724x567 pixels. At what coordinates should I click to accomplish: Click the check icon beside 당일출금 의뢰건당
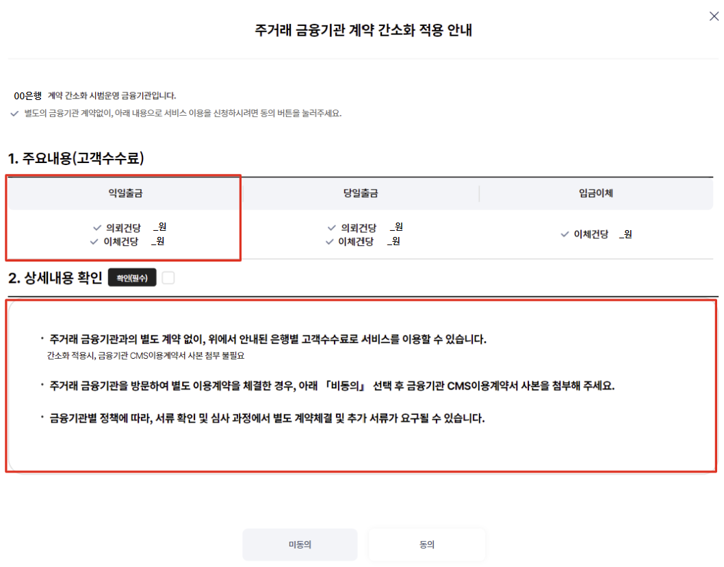pos(331,228)
